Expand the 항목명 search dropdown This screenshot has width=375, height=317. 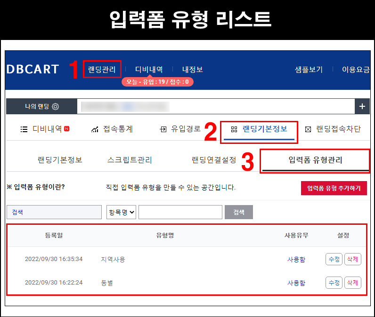[122, 212]
